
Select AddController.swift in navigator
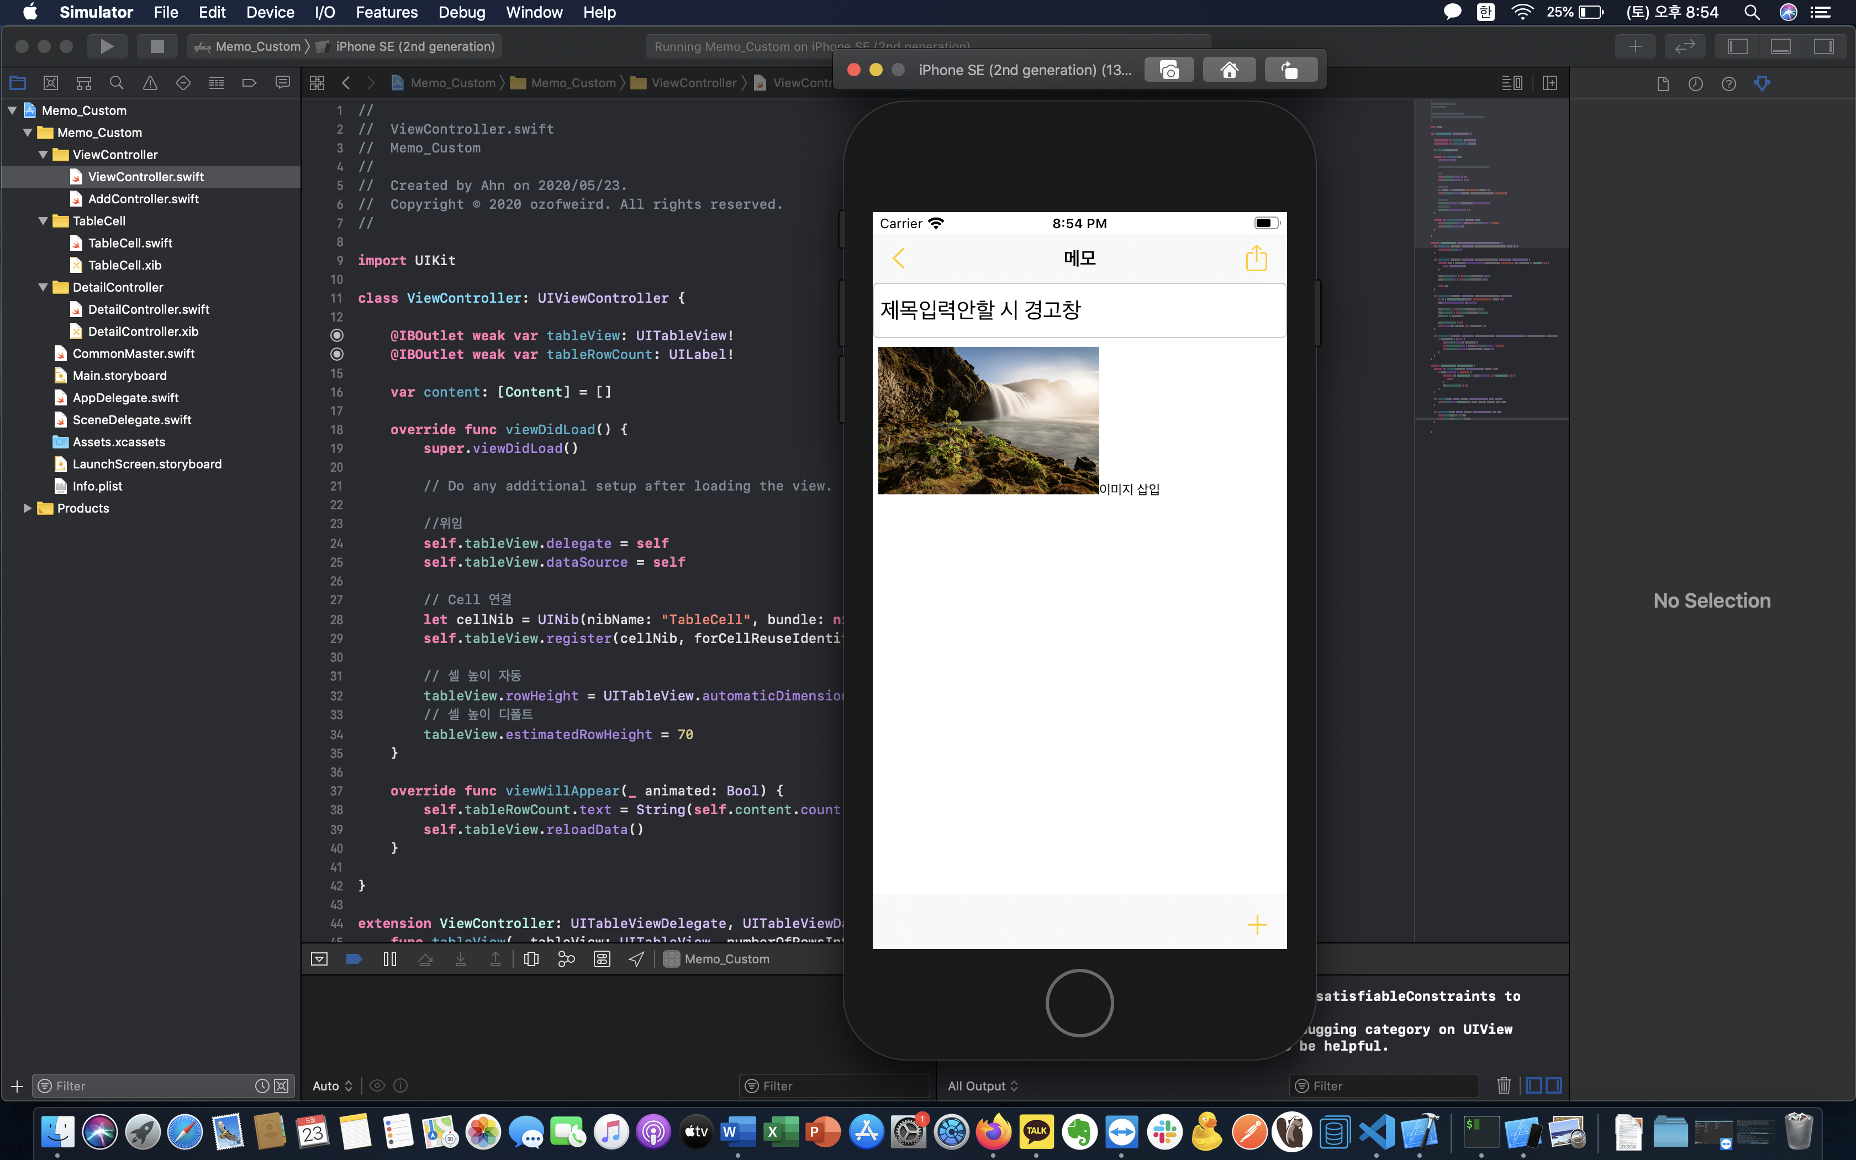coord(144,199)
